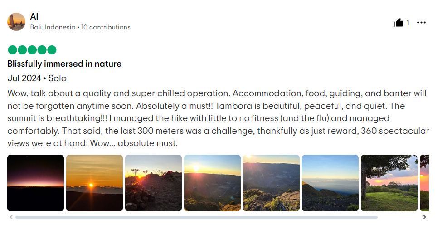Click the five-circle rating indicator
Viewport: 442px width, 230px height.
(32, 50)
